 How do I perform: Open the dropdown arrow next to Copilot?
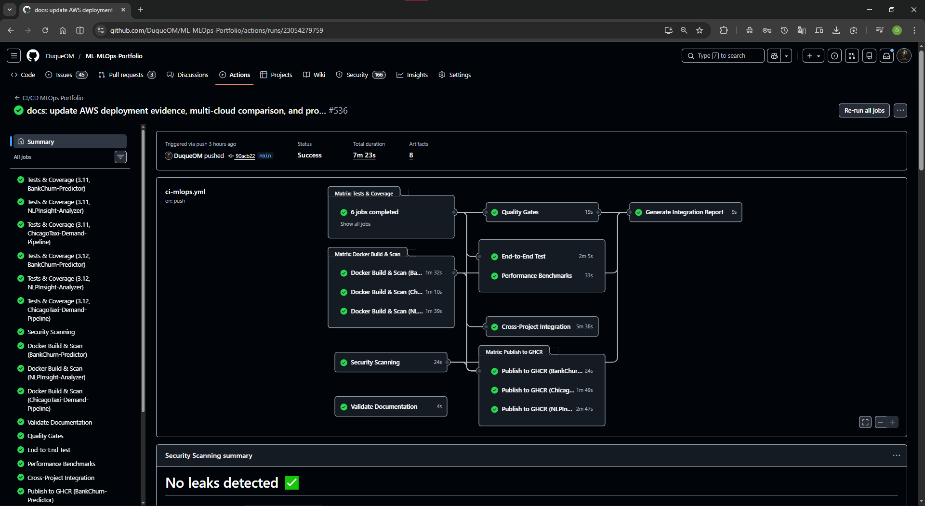click(x=786, y=56)
